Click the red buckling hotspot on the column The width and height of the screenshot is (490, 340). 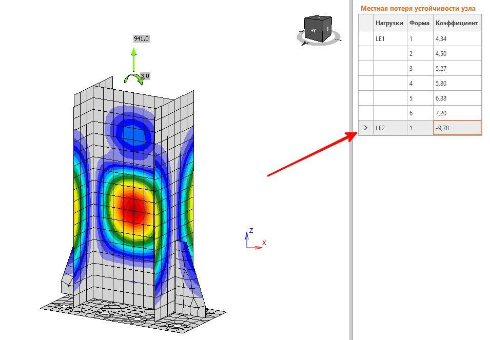[134, 210]
